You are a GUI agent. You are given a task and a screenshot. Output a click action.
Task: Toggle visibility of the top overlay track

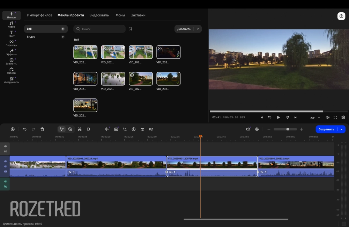(5, 146)
